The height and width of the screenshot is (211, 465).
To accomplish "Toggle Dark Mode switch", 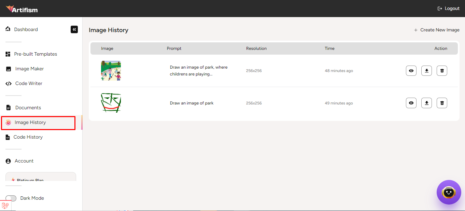I will (x=11, y=198).
